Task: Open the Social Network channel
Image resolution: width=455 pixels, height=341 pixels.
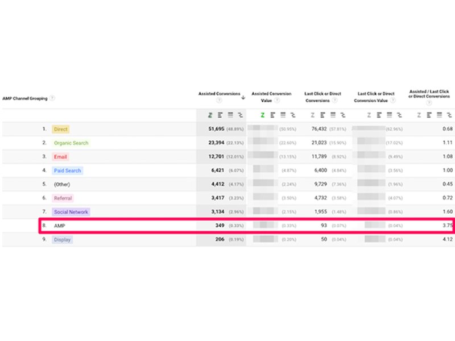Action: pyautogui.click(x=71, y=212)
